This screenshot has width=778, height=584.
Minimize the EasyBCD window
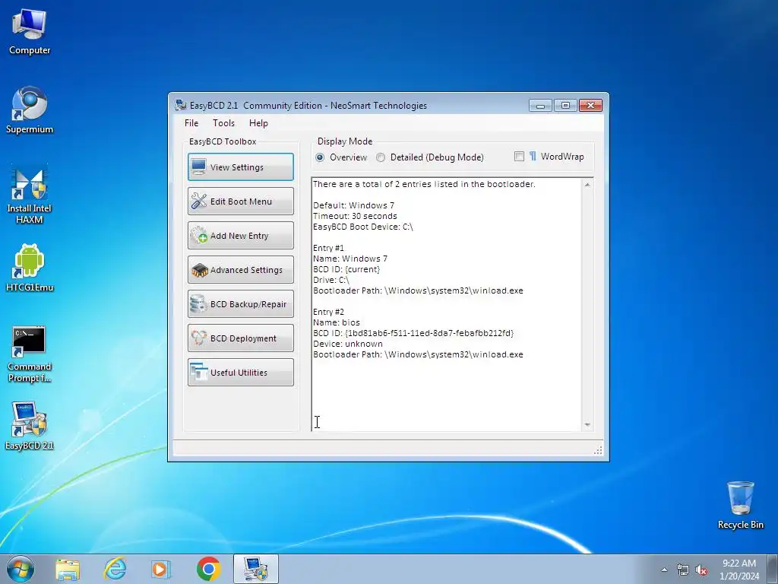pyautogui.click(x=540, y=105)
